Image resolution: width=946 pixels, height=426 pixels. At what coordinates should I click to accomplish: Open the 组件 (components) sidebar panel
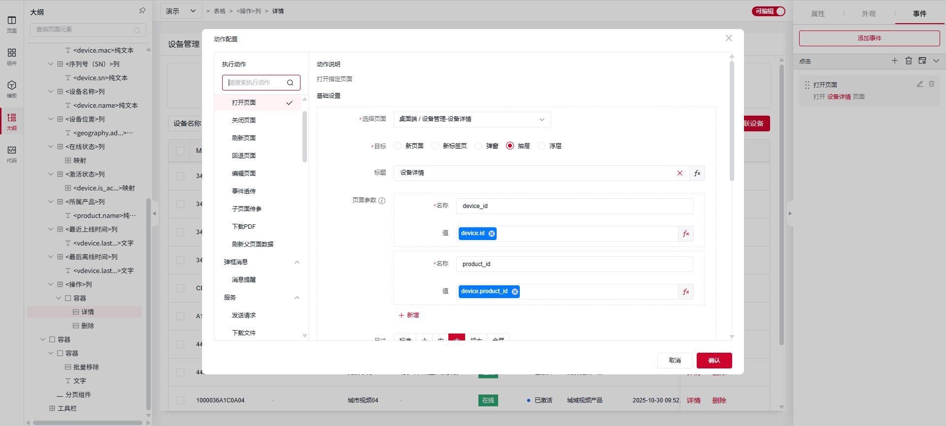tap(12, 56)
